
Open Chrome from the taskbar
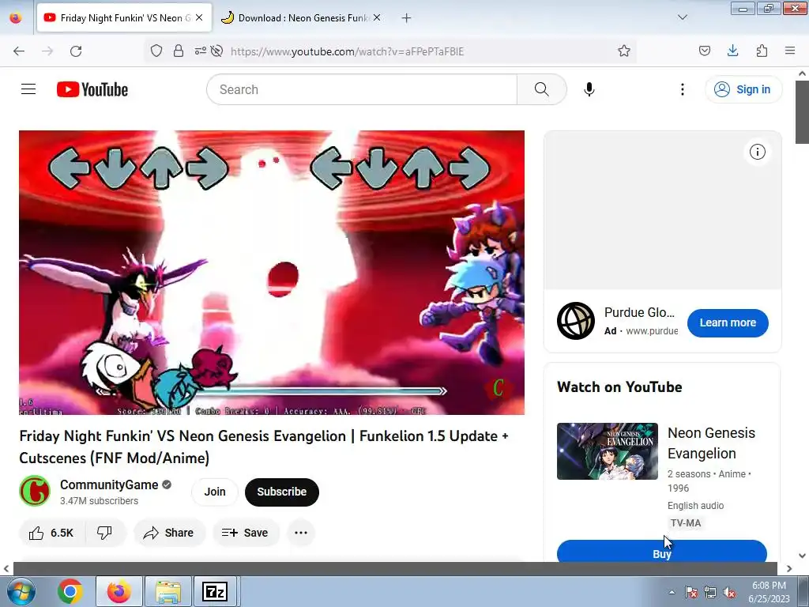pyautogui.click(x=70, y=591)
